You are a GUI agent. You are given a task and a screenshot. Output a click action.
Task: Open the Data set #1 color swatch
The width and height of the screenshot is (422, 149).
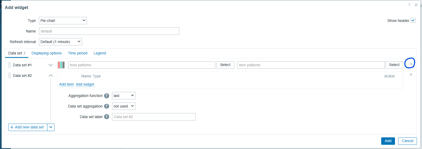(x=61, y=65)
